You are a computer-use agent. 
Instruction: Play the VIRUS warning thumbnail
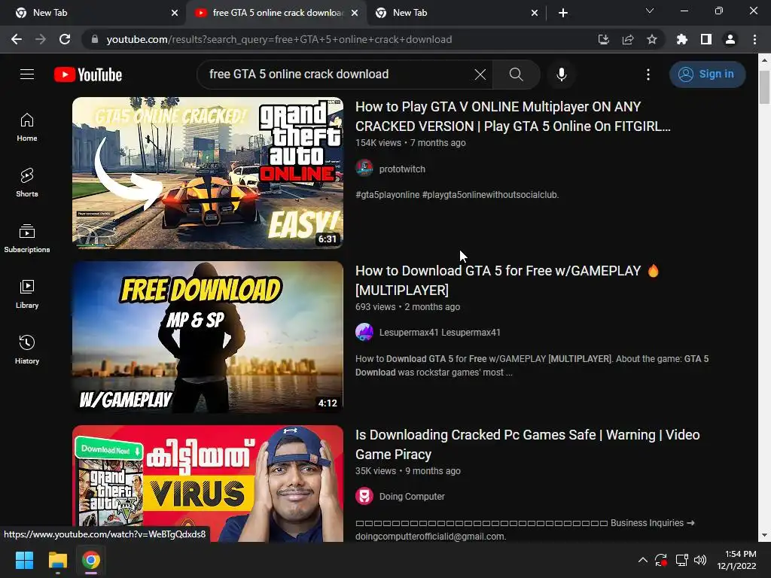[208, 484]
